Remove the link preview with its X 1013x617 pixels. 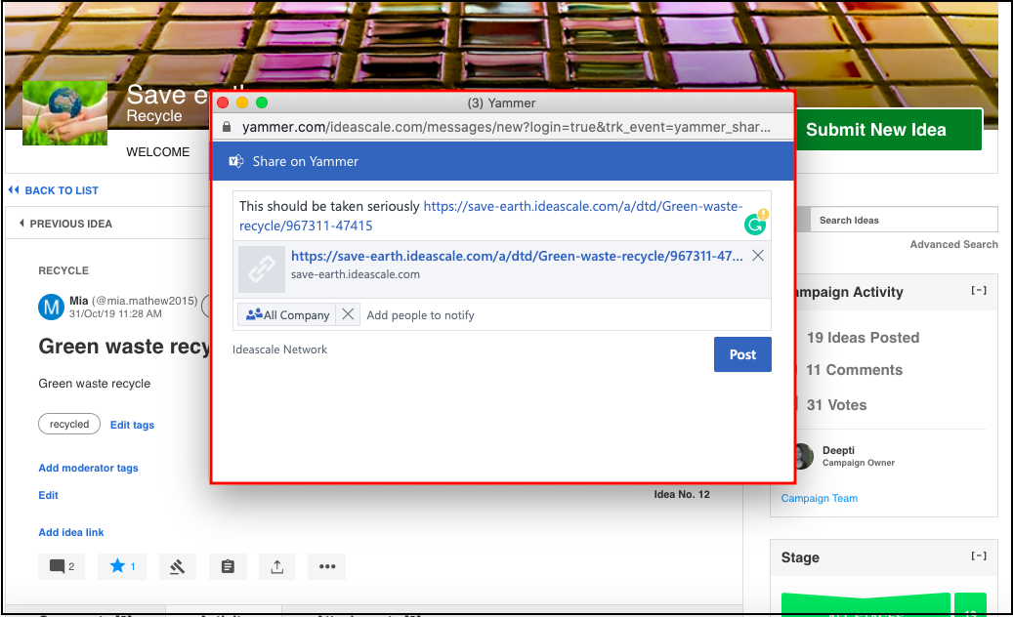(758, 256)
